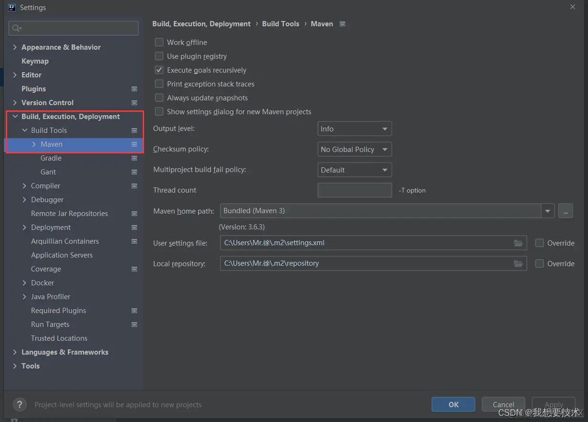Click project-level icon beside Version Control row

click(134, 103)
